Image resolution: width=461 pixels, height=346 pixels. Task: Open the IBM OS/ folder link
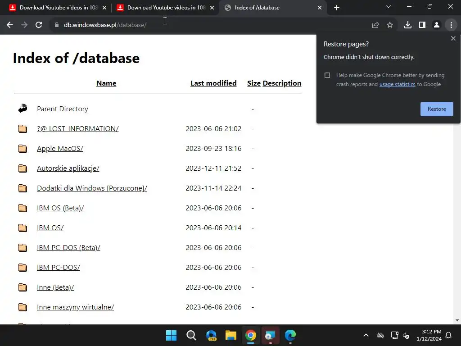pos(50,228)
